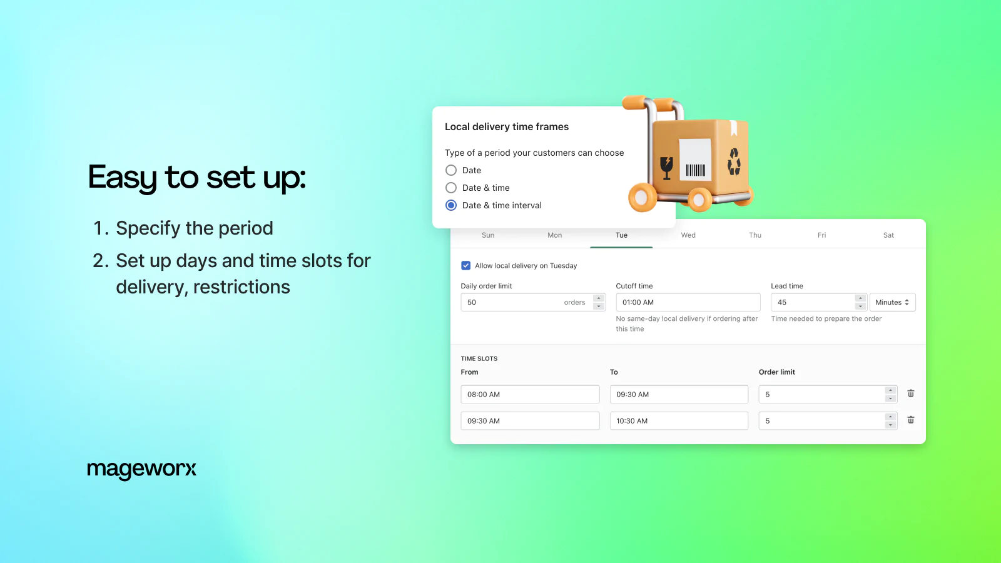Increase the Lead time value
The height and width of the screenshot is (563, 1001).
[860, 298]
